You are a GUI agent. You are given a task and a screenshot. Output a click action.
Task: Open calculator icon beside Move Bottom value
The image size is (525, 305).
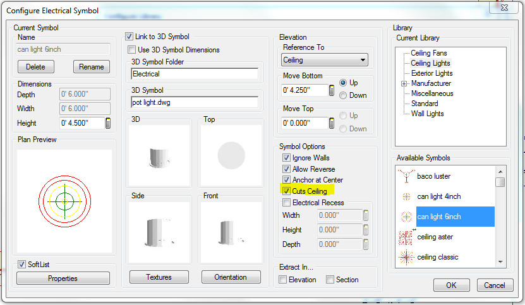(x=332, y=90)
